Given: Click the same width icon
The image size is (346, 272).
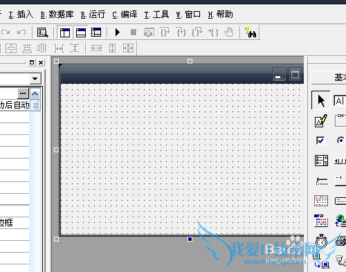Looking at the screenshot, I should point(96,48).
